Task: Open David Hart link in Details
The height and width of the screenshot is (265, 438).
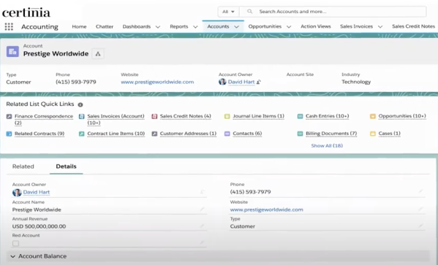Action: point(37,192)
